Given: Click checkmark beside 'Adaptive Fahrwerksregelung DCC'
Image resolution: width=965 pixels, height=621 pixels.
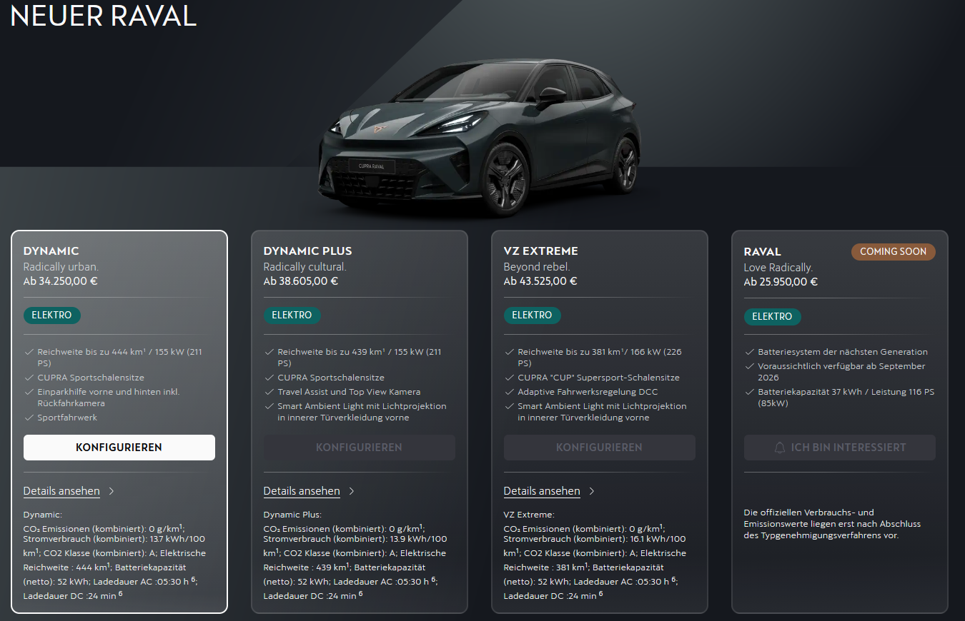Looking at the screenshot, I should (509, 392).
